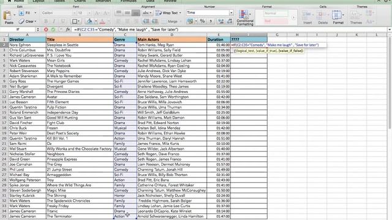Click the Align Top icon
This screenshot has width=392, height=220.
119,13
